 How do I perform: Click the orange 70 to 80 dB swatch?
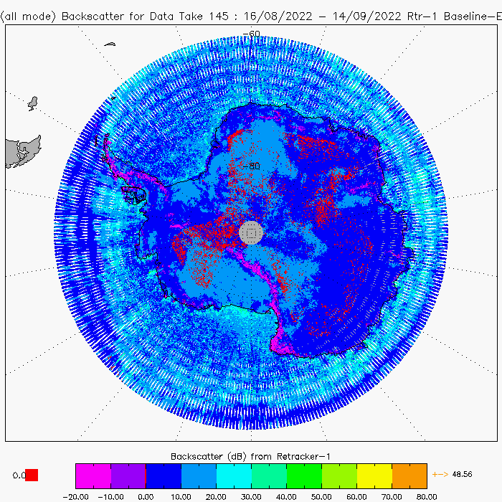pos(409,475)
